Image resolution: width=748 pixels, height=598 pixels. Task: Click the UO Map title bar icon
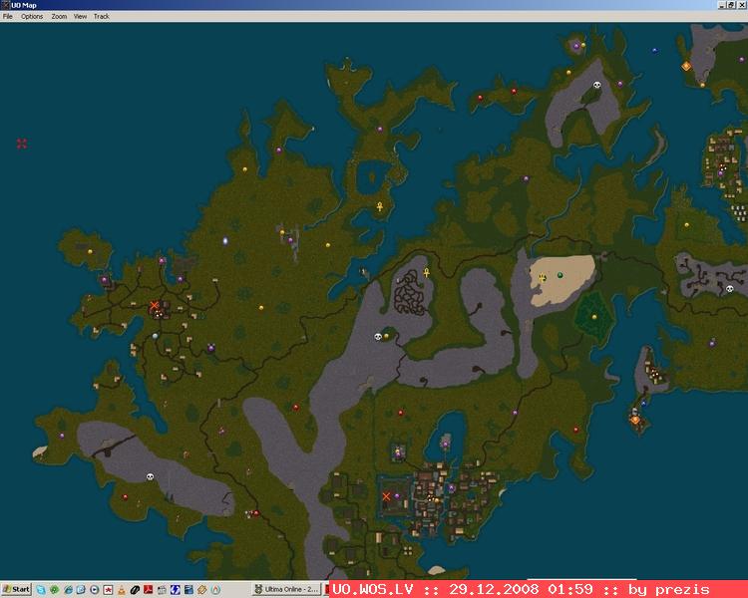click(5, 5)
